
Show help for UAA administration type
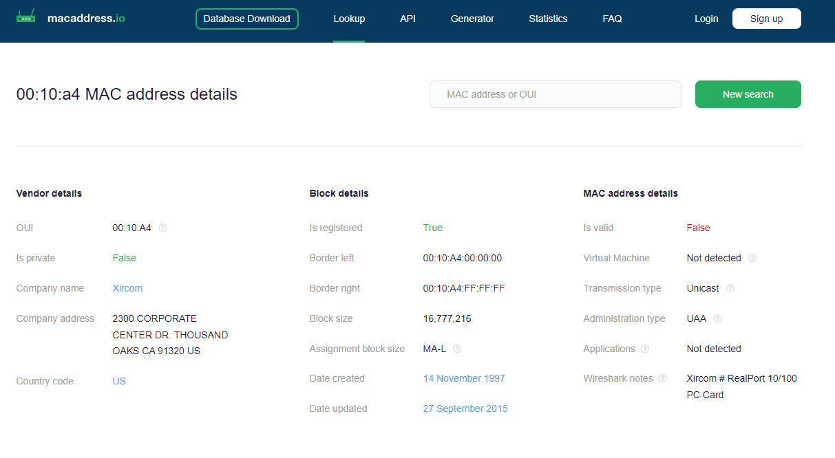pos(717,318)
